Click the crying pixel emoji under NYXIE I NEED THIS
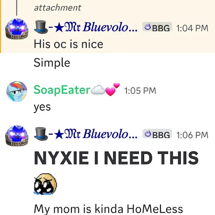Image resolution: width=215 pixels, height=215 pixels. [x=45, y=184]
